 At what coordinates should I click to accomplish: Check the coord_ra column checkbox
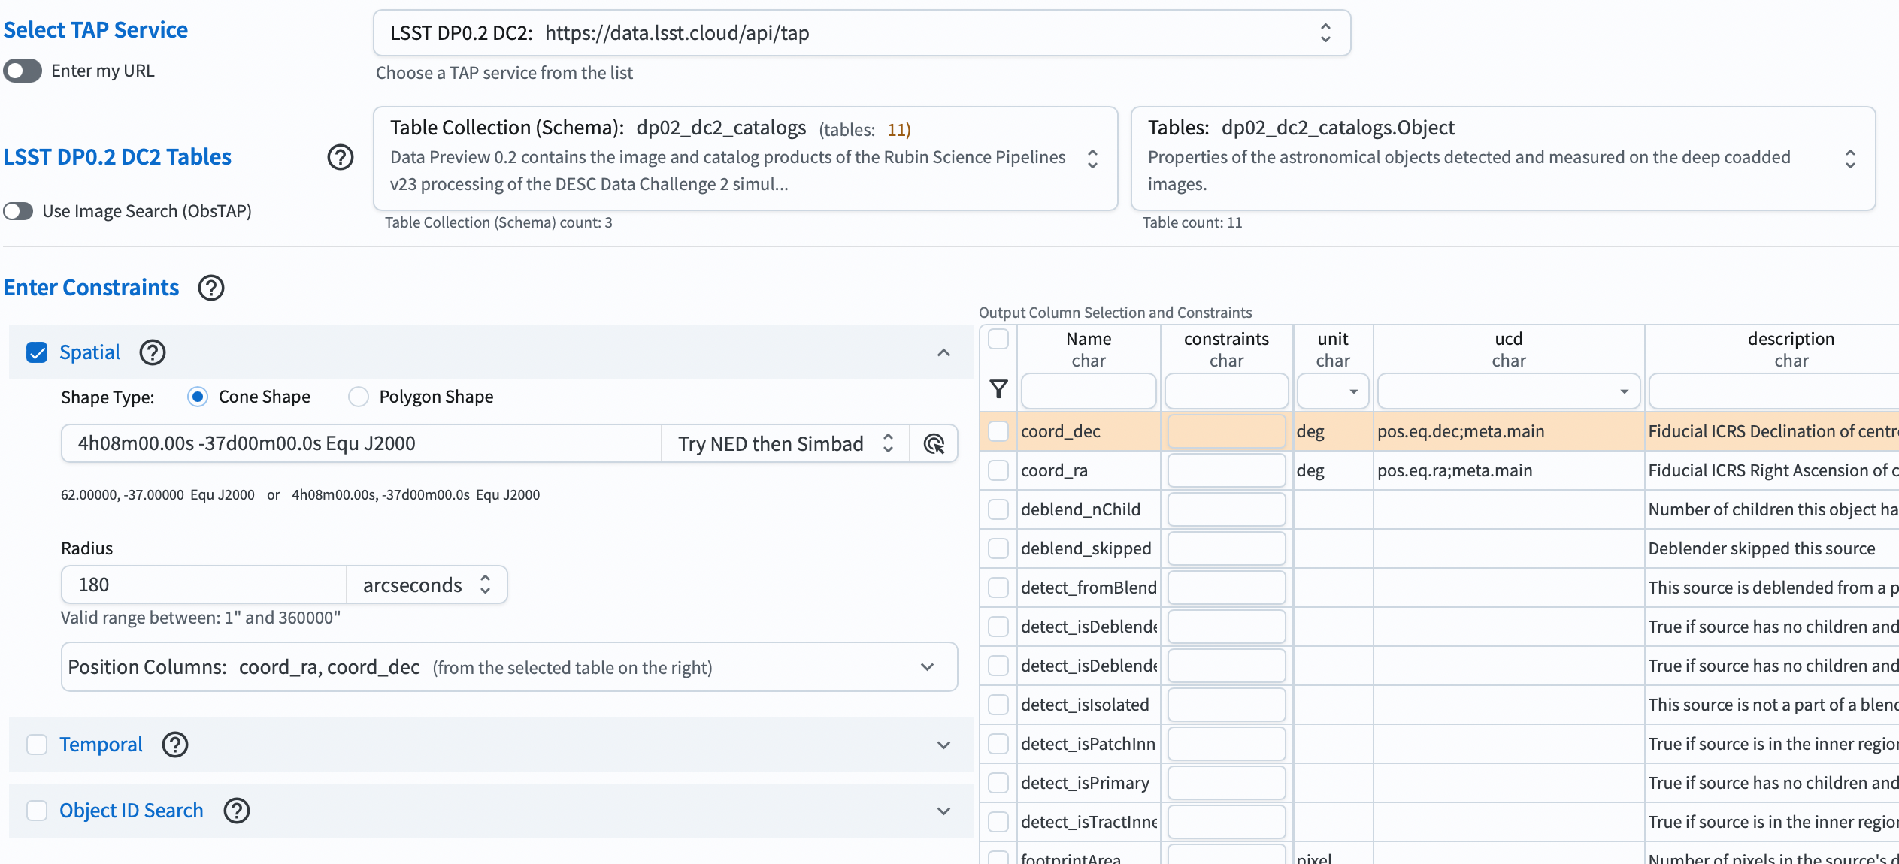[998, 470]
